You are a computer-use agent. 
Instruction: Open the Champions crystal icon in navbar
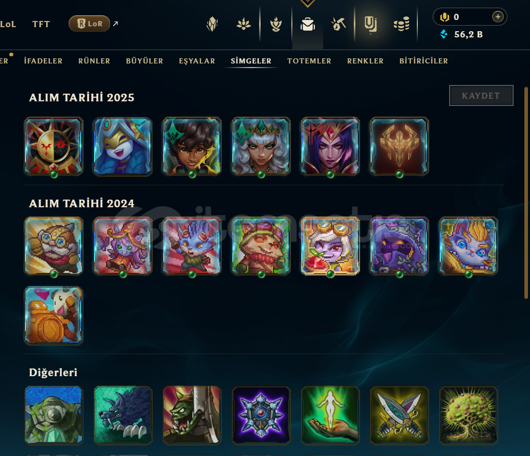click(x=213, y=25)
